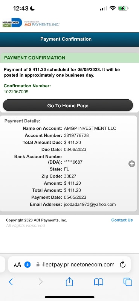Expand payment details with plus icon
Viewport: 139px width, 301px height.
(x=132, y=164)
